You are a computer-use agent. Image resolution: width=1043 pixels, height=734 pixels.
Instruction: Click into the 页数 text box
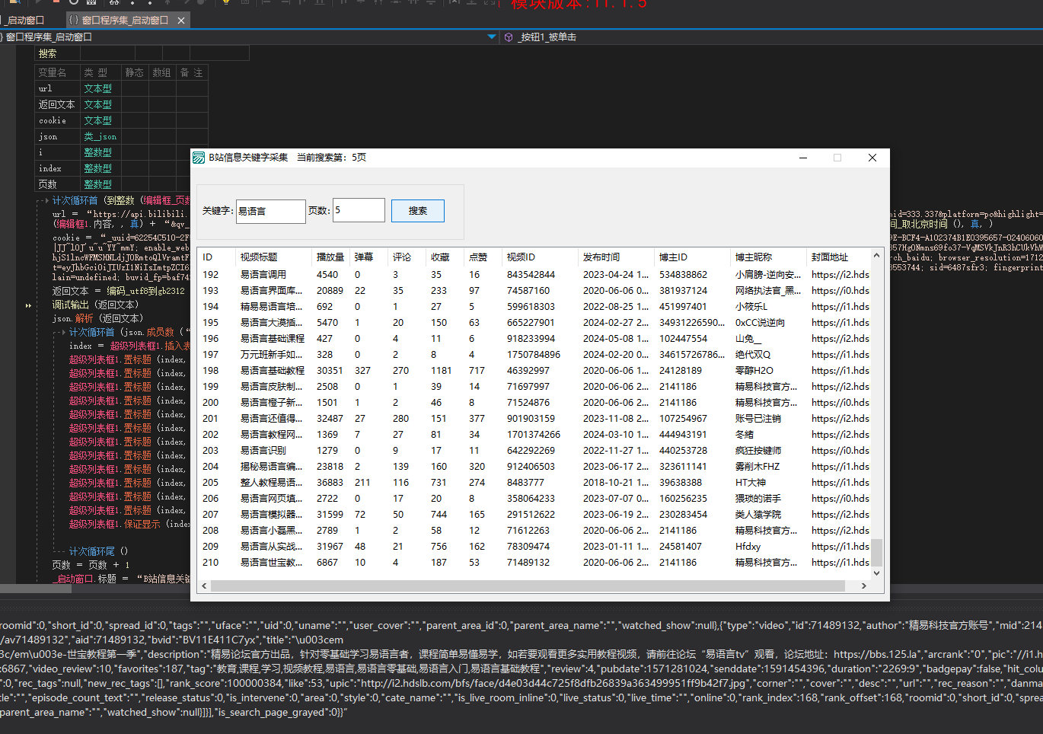[x=359, y=210]
